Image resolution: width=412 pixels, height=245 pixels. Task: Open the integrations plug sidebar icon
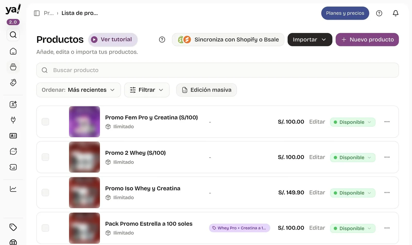coord(13,120)
